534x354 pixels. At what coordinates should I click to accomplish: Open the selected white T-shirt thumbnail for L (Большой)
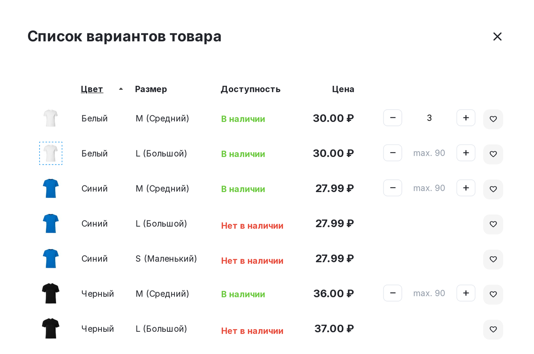[51, 153]
